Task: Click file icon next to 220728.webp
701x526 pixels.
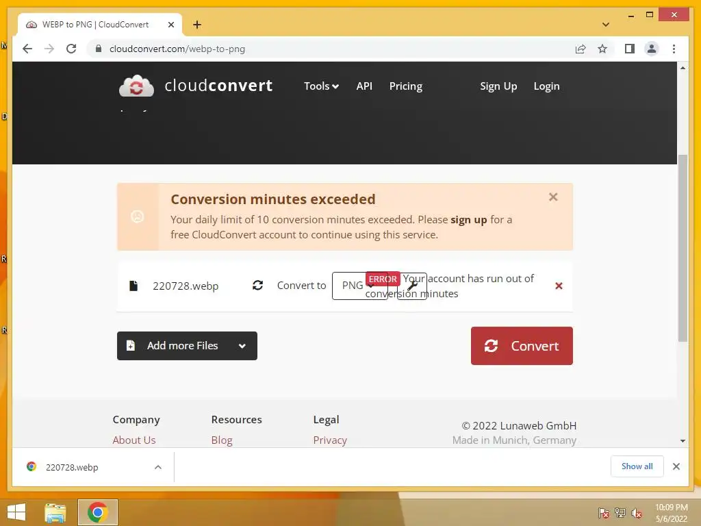Action: 133,286
